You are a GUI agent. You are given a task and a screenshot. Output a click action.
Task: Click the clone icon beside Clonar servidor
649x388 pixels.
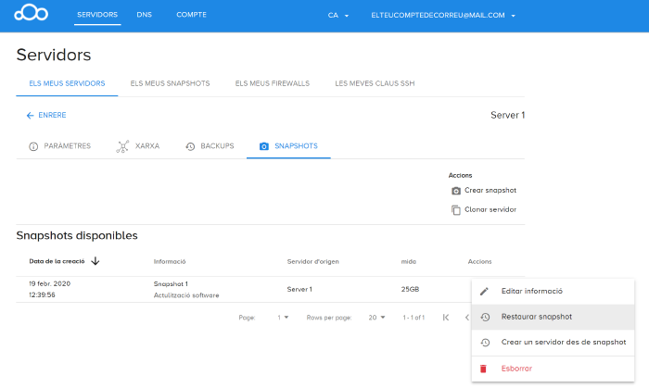pyautogui.click(x=456, y=210)
